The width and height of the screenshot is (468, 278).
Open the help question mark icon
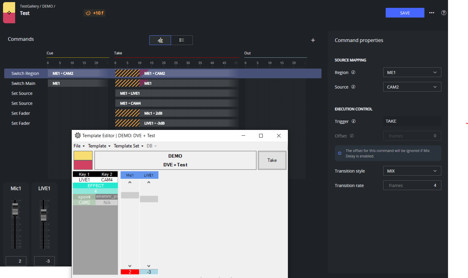point(444,13)
